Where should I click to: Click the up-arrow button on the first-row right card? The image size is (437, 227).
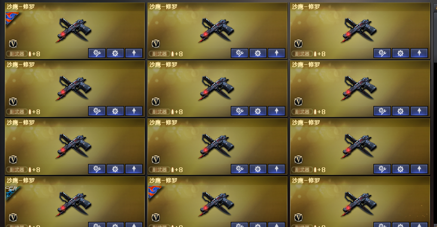click(419, 53)
